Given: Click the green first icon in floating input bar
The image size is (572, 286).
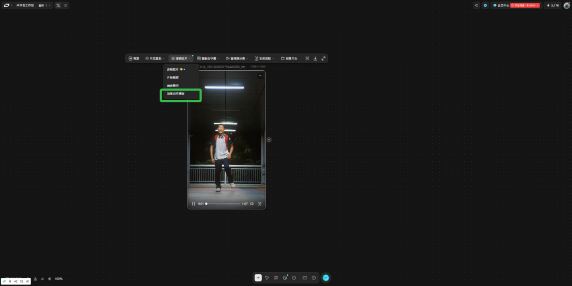Looking at the screenshot, I should 5,281.
